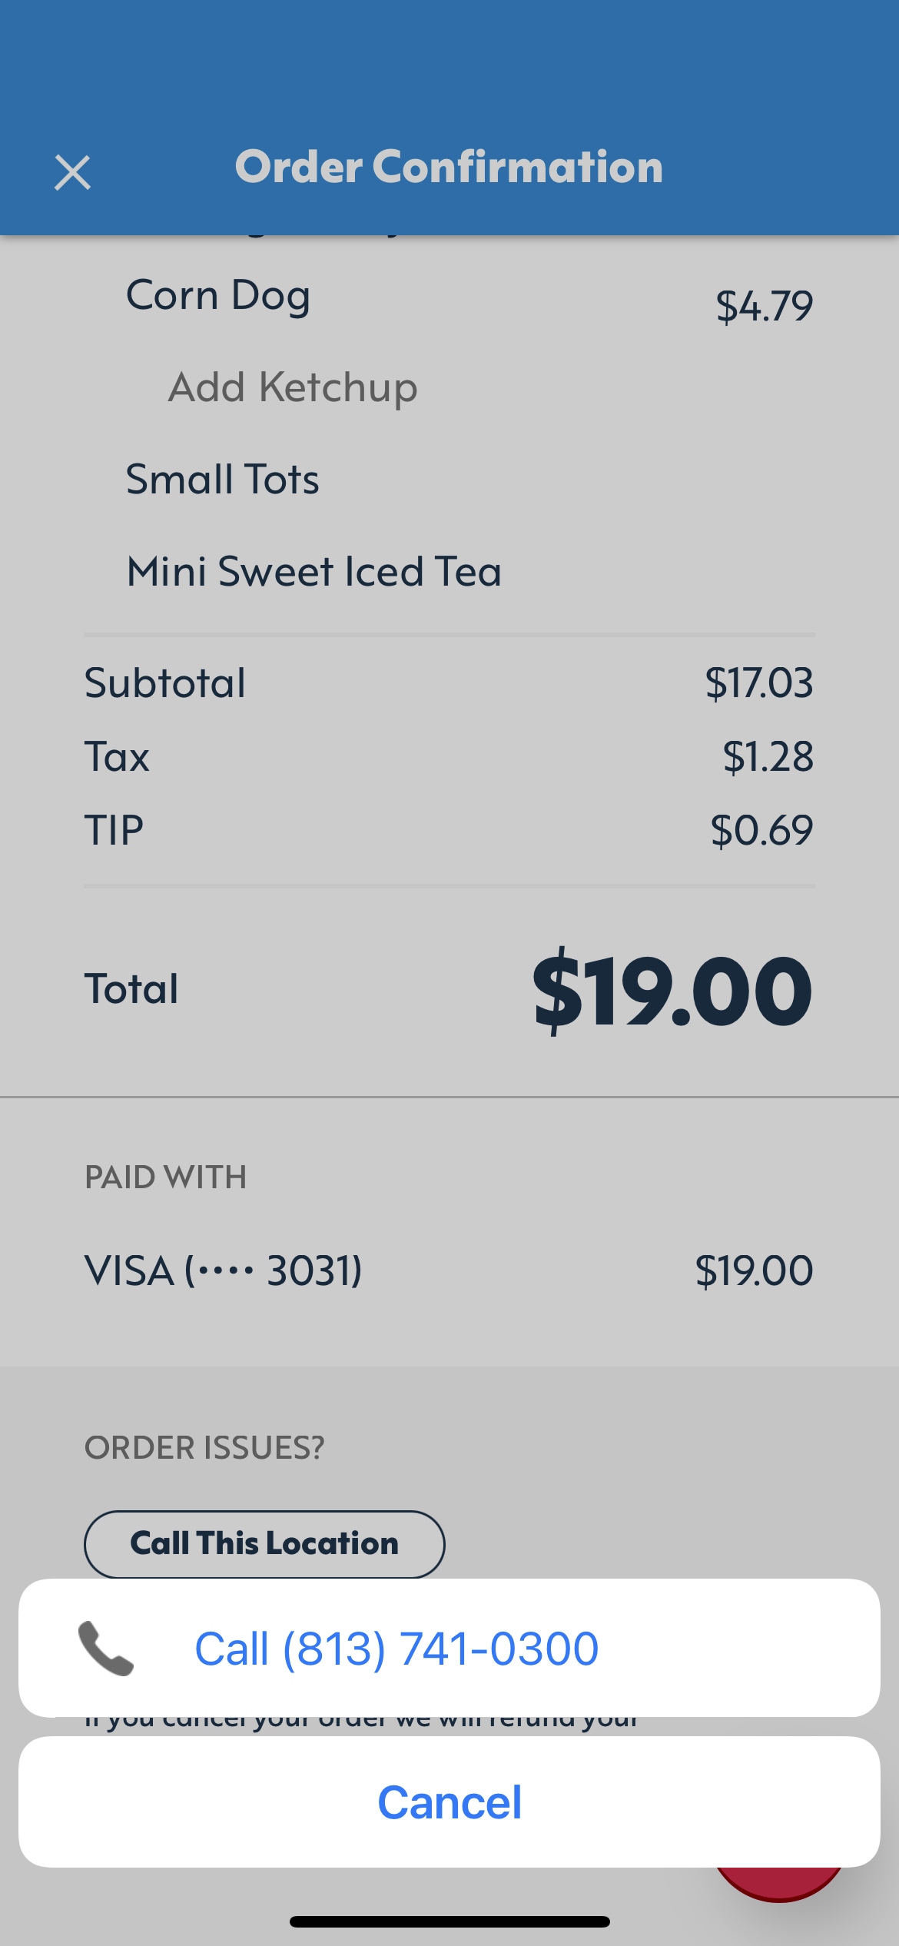Screen dimensions: 899x1946
Task: Select the Mini Sweet Iced Tea item
Action: coord(313,572)
